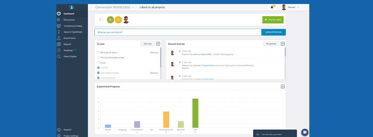This screenshot has width=373, height=137.
Task: Open notifications bell in the top bar
Action: pos(272,7)
